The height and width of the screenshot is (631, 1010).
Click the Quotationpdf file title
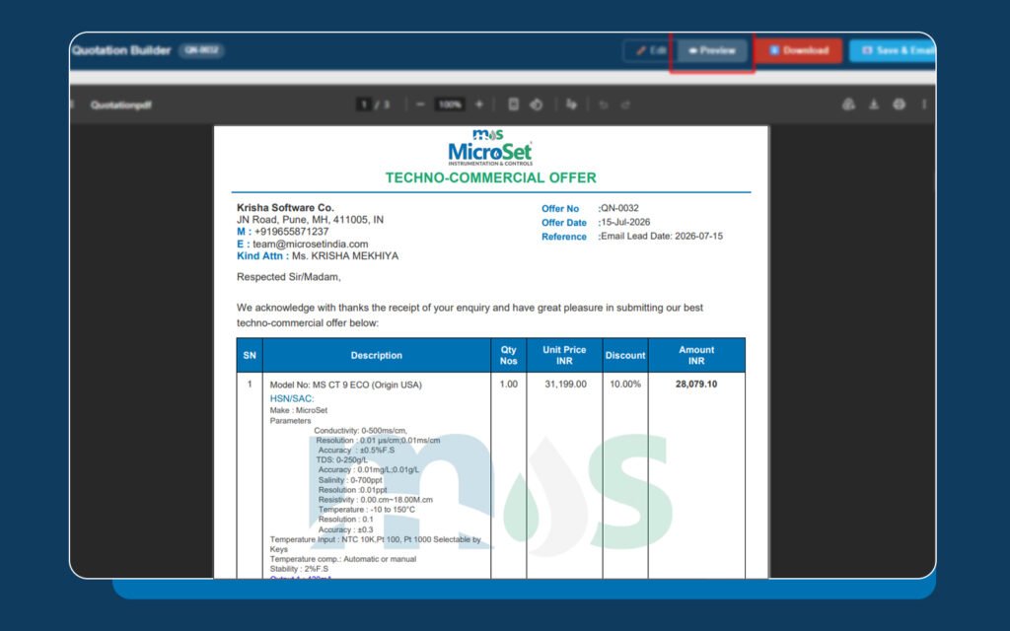coord(121,105)
